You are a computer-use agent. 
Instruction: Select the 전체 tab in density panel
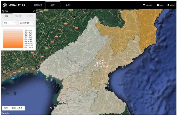7,16
